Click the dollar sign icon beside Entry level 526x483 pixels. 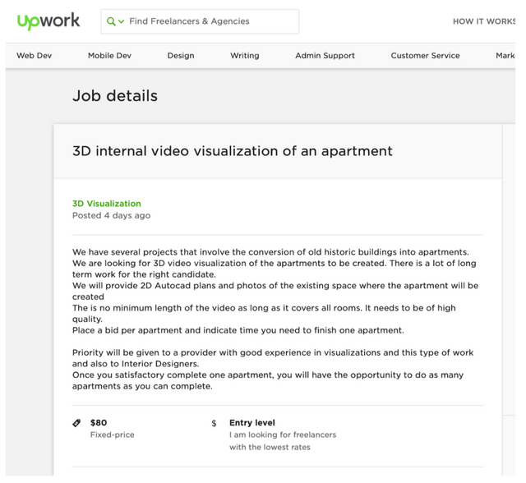coord(215,424)
